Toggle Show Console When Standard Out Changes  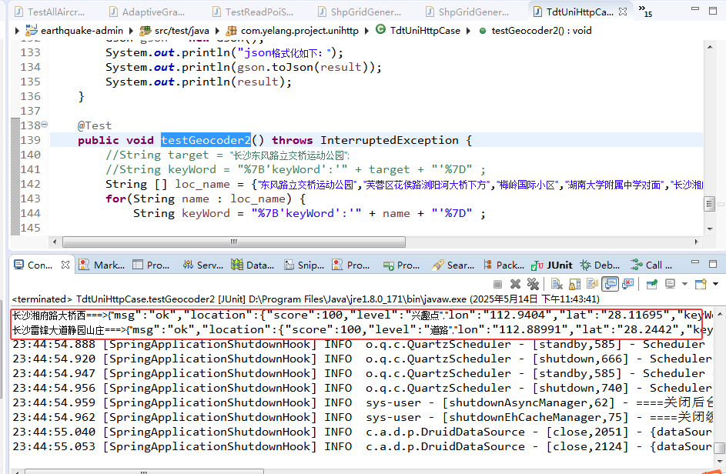point(611,284)
